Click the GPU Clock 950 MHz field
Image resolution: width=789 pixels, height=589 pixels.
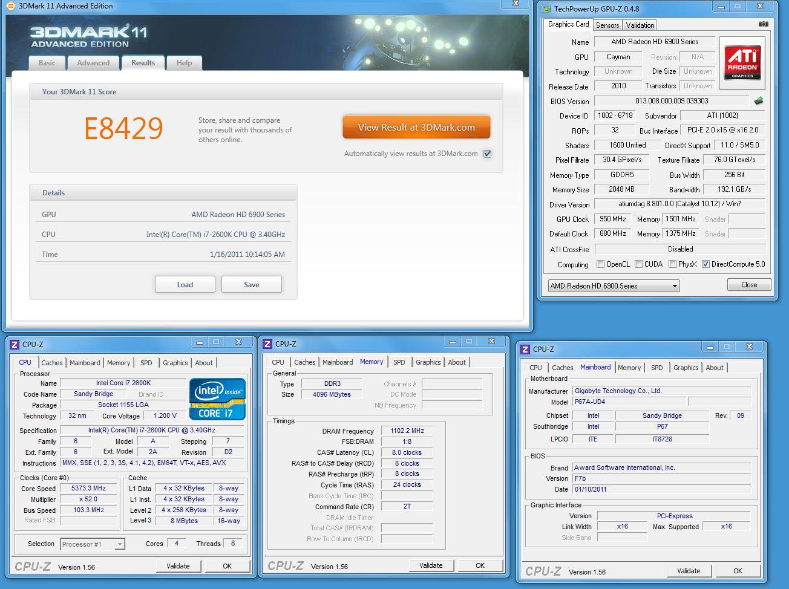point(613,219)
